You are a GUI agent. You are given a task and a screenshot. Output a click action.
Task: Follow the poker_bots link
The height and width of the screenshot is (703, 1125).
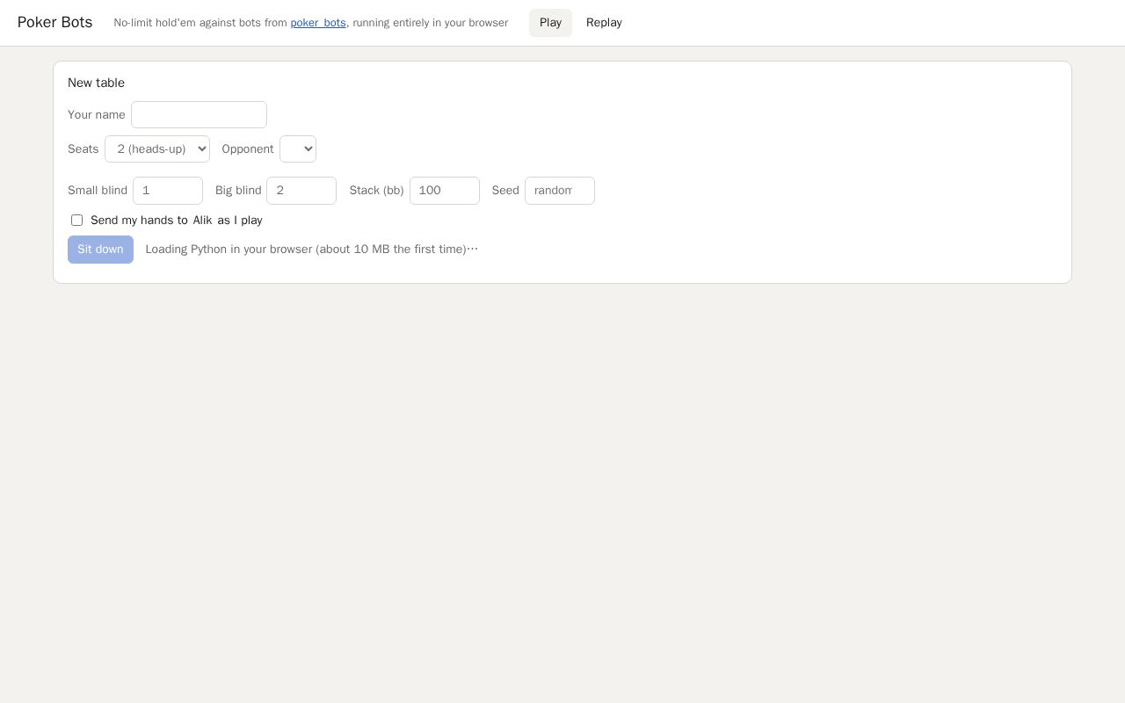(318, 23)
